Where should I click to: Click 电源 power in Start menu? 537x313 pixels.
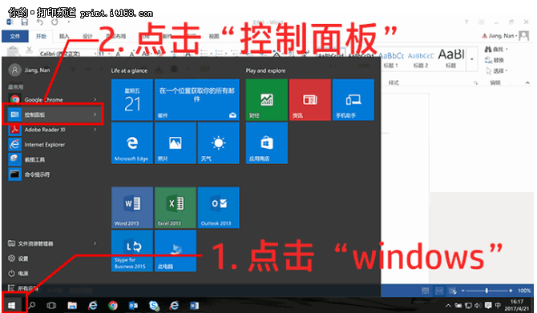click(x=18, y=273)
